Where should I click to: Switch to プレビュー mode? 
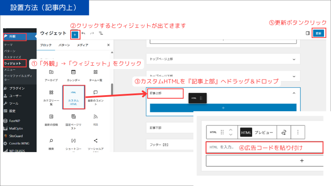coord(263,133)
